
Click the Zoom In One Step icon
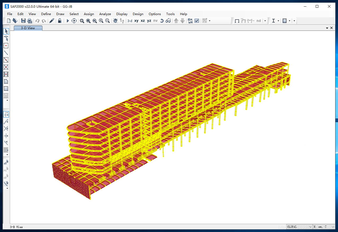(101, 21)
